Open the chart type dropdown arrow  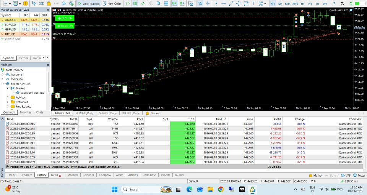(x=10, y=4)
